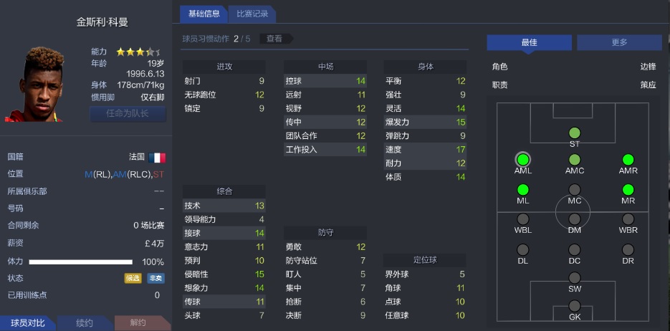Click the 侵略性 attribute row
This screenshot has width=670, height=331.
tap(224, 274)
